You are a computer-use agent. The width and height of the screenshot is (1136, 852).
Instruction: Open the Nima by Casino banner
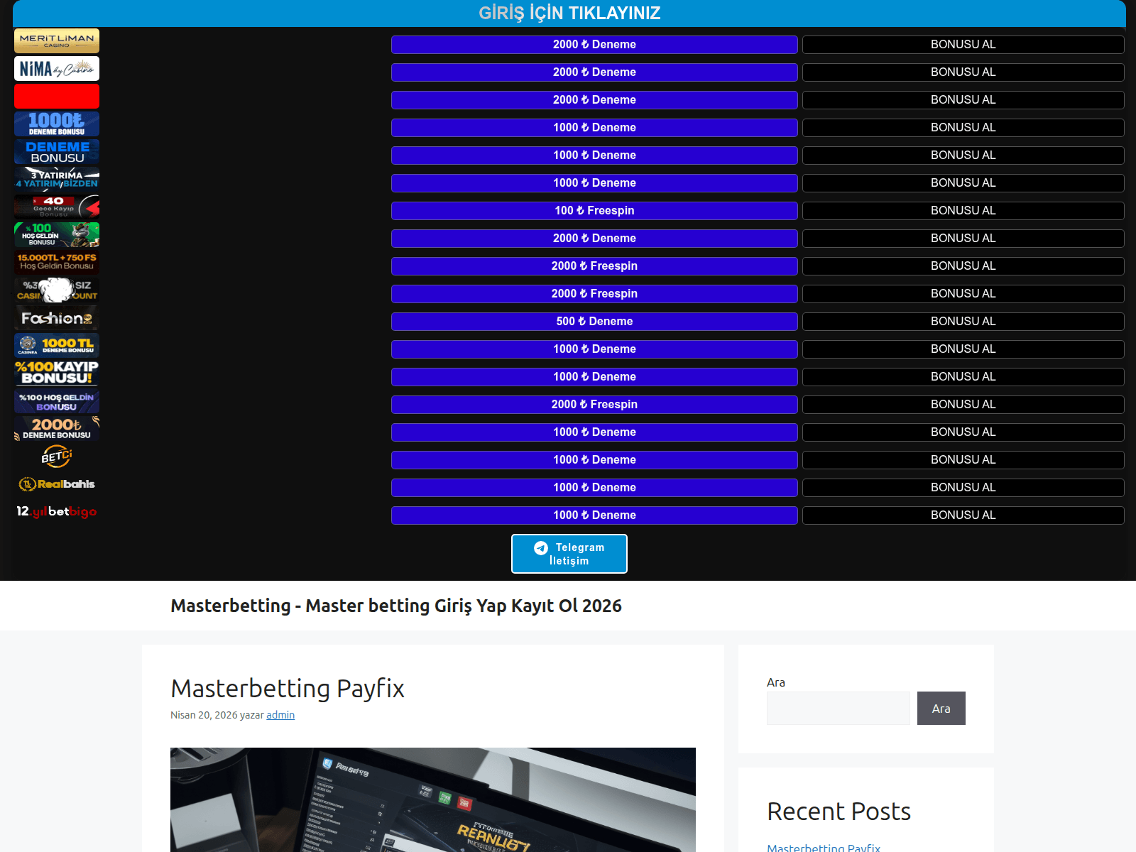(57, 69)
